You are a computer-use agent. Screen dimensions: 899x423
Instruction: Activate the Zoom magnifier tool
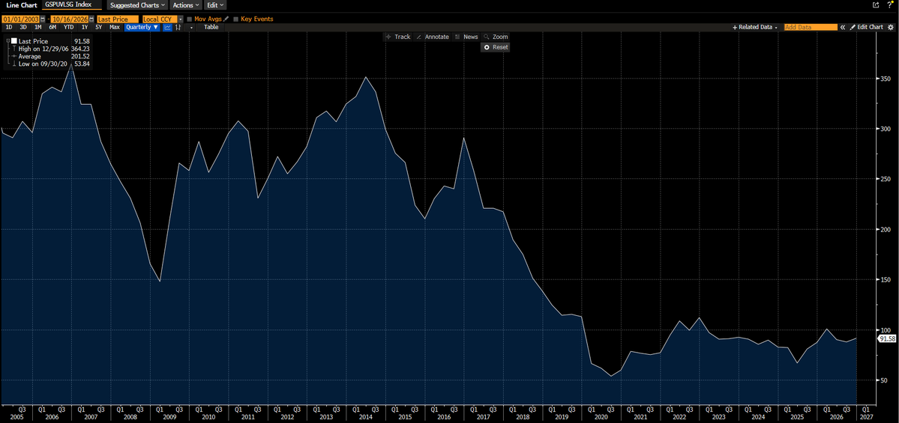[496, 37]
